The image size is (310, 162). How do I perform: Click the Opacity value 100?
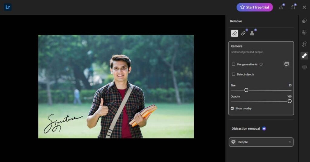tap(289, 96)
